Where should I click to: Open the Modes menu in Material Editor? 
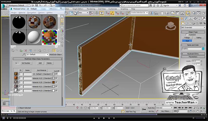(14, 13)
